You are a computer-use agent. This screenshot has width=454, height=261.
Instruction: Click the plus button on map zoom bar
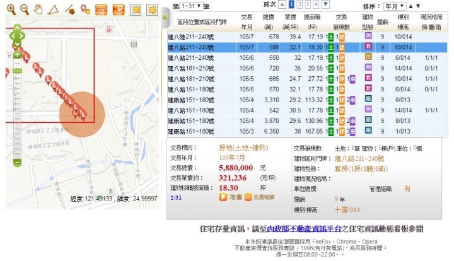tap(17, 55)
